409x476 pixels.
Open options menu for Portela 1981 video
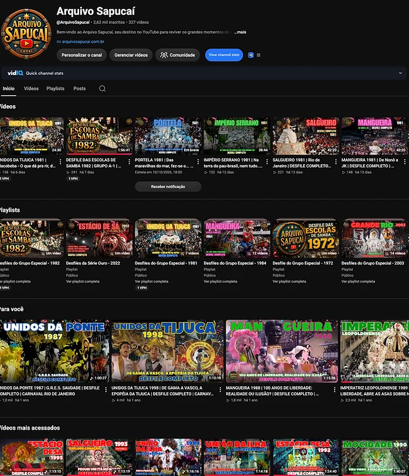coord(198,162)
